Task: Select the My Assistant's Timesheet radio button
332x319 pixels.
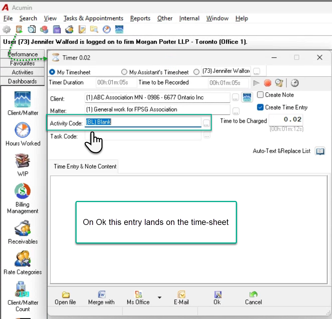Action: [124, 72]
